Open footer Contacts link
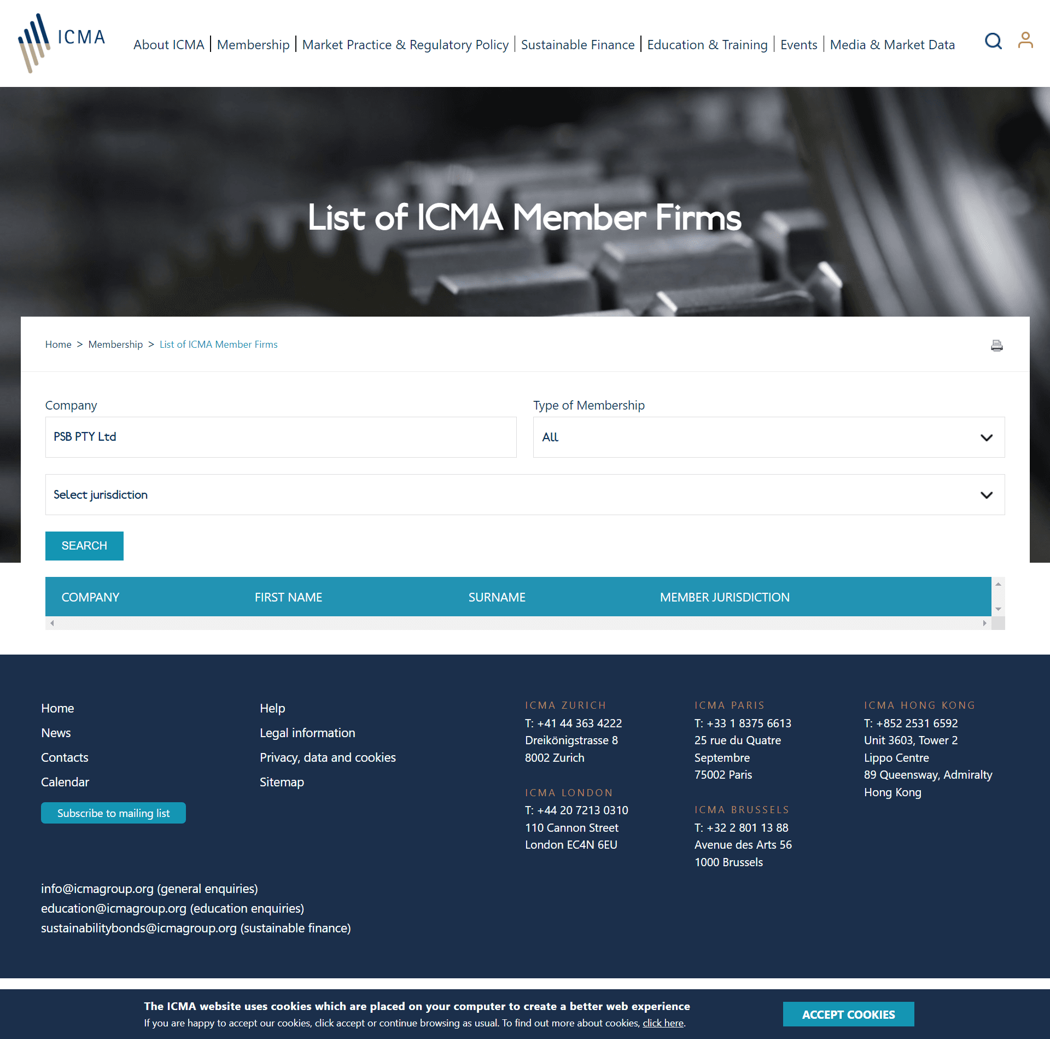1050x1039 pixels. pos(65,757)
